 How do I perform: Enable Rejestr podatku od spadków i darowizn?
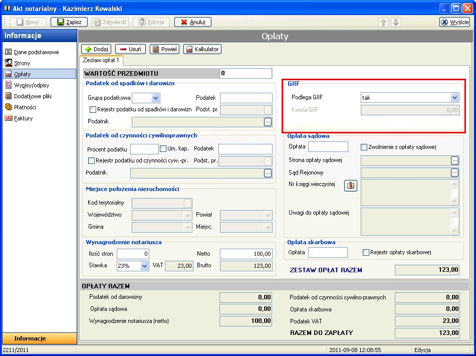[92, 109]
